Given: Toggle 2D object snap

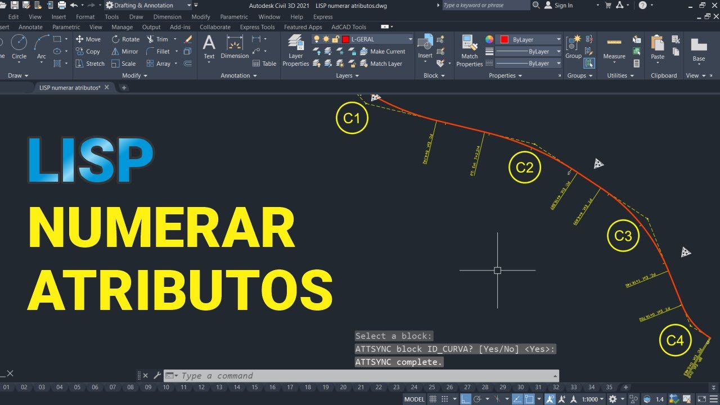Looking at the screenshot, I should coord(529,399).
